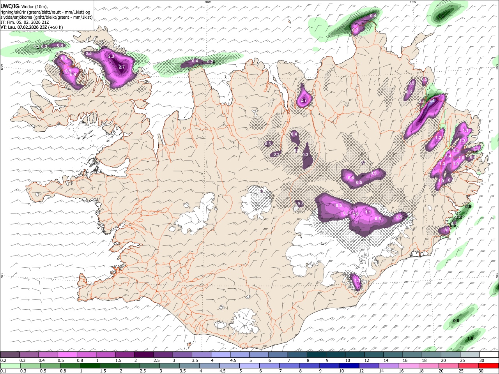
Task: Click the violet swatch between 12 and 14, lower row
Action: click(x=369, y=365)
